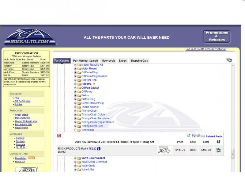Open the Part Number Search tab
The width and height of the screenshot is (245, 184).
coord(85,60)
